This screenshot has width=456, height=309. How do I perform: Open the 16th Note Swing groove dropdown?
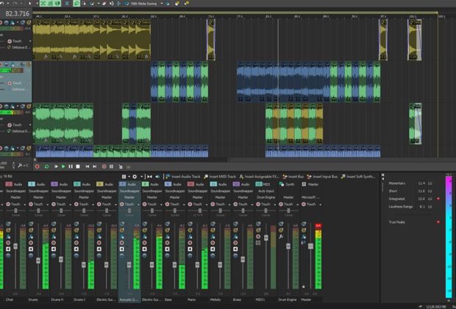pos(162,4)
